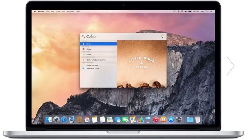This screenshot has width=248, height=139.
Task: Select Coffee catch-up message result
Action: click(98, 65)
